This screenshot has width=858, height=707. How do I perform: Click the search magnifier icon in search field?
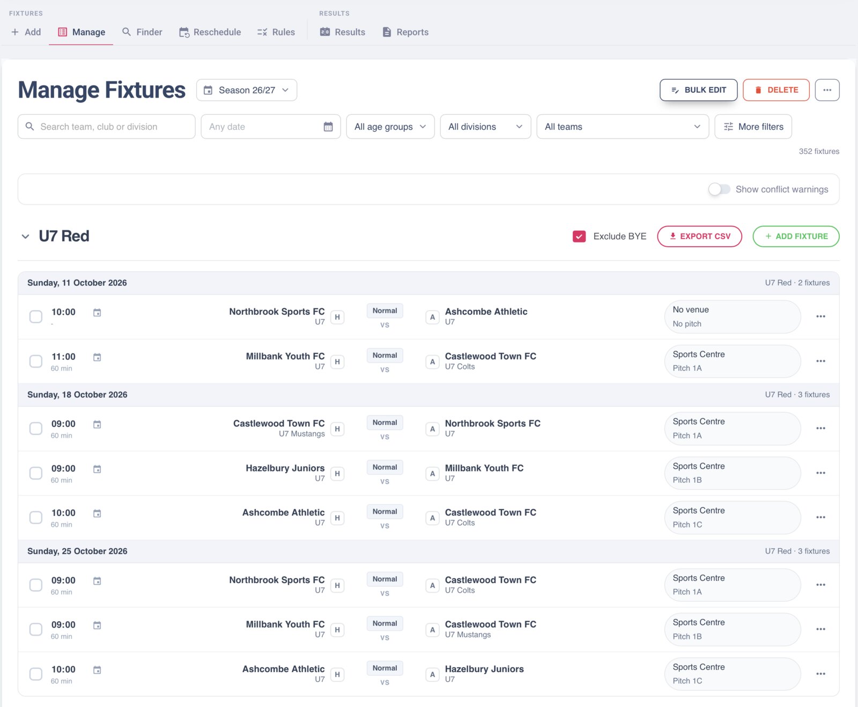coord(30,127)
